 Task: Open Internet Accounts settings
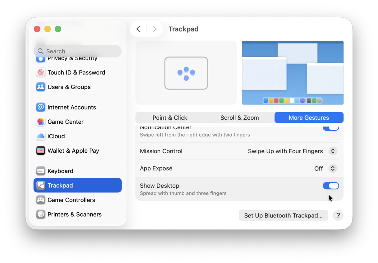point(78,107)
